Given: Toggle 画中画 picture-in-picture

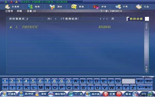Looking at the screenshot, I should coord(93,94).
